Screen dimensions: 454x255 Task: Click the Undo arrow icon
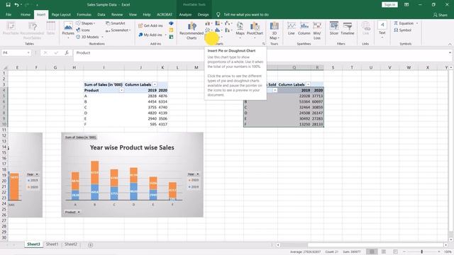click(16, 5)
